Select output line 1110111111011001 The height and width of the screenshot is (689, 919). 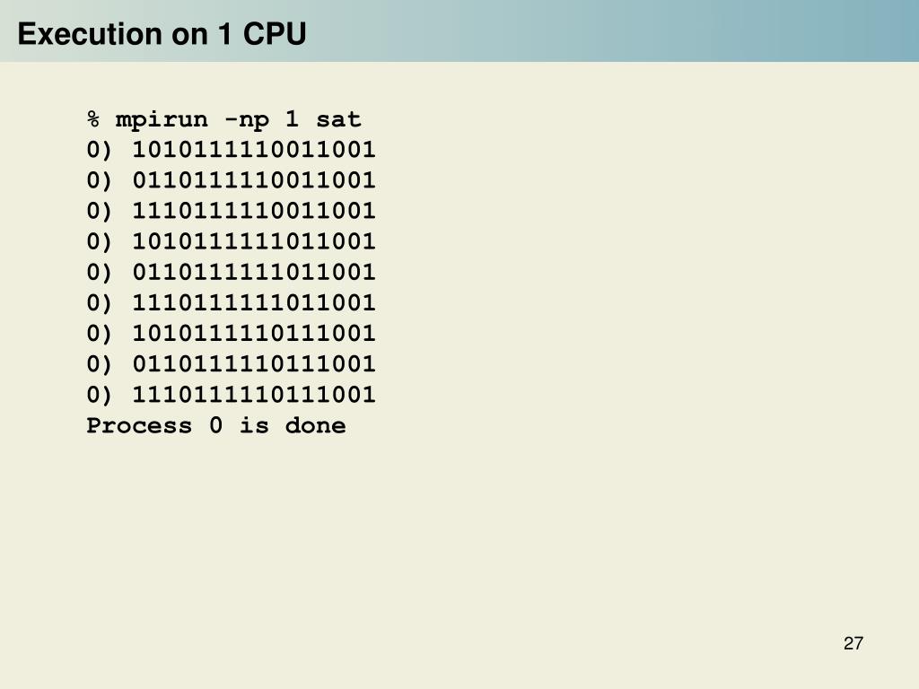tap(231, 303)
